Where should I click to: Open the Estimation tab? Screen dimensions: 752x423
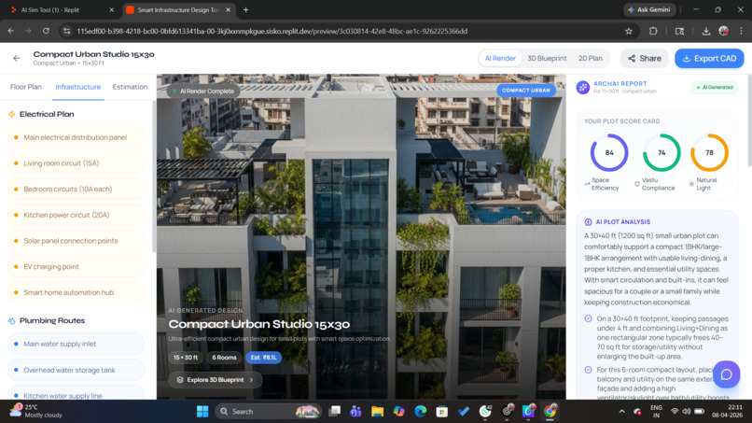(130, 87)
